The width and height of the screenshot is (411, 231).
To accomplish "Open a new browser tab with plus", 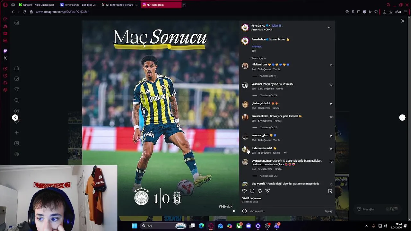I will pyautogui.click(x=184, y=5).
